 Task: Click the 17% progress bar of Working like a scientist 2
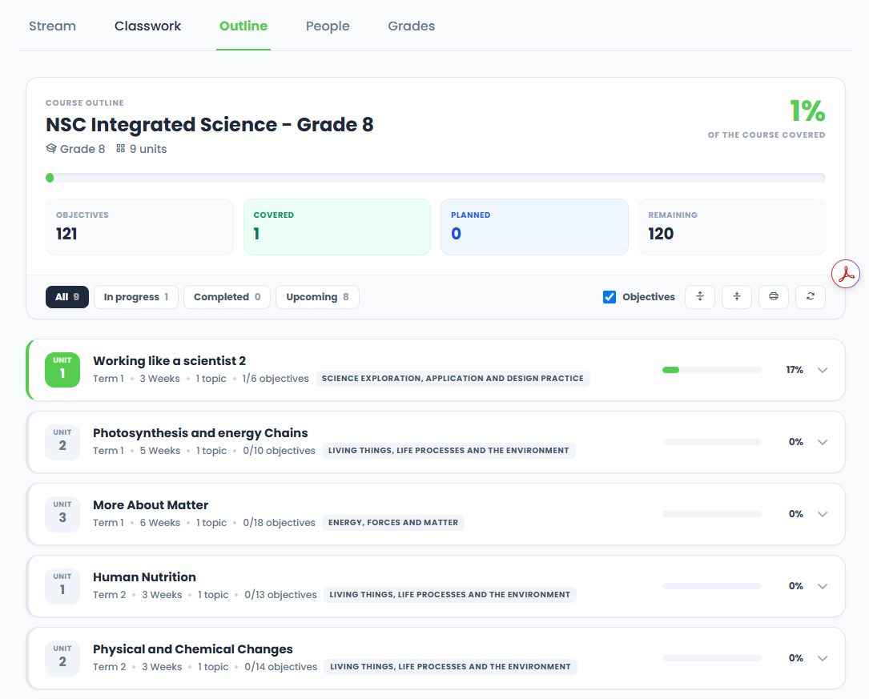coord(711,370)
